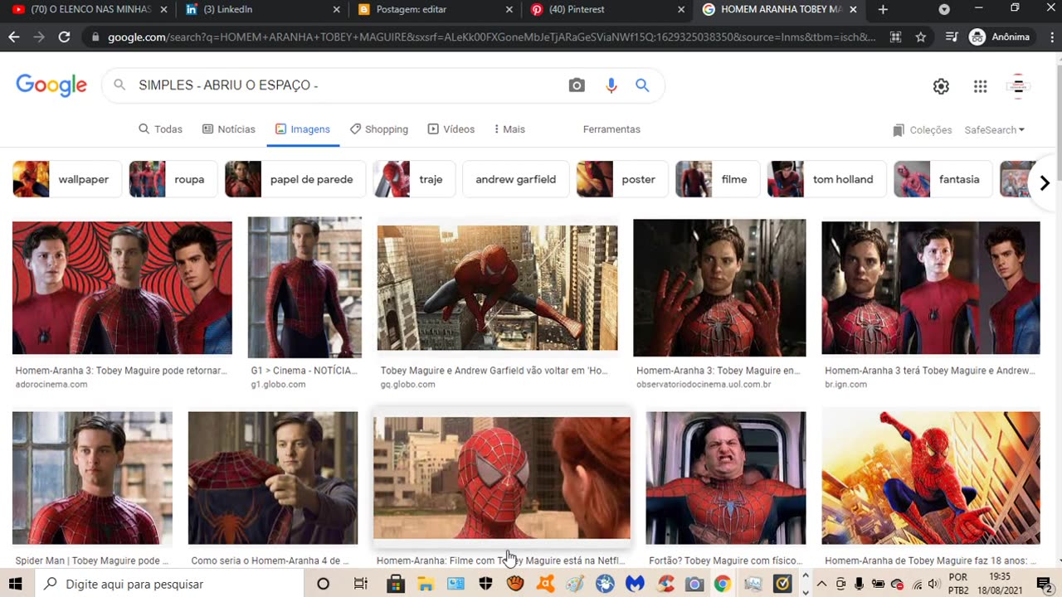Screen dimensions: 1062x597
Task: Filter by andrew garfield chip
Action: tap(515, 179)
